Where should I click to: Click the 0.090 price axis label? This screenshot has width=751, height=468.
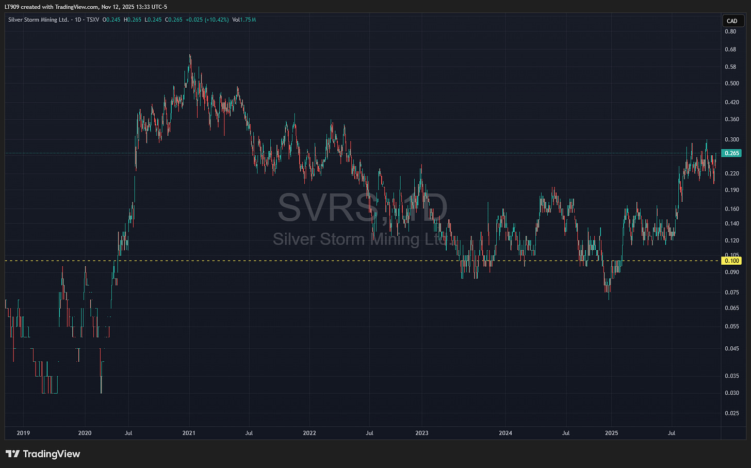[x=732, y=272]
